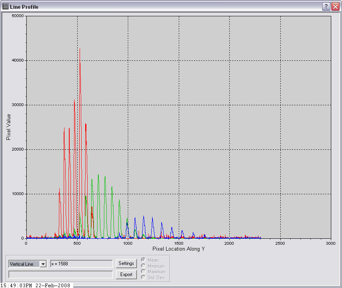
Task: Select the Maximum radio button
Action: point(143,271)
